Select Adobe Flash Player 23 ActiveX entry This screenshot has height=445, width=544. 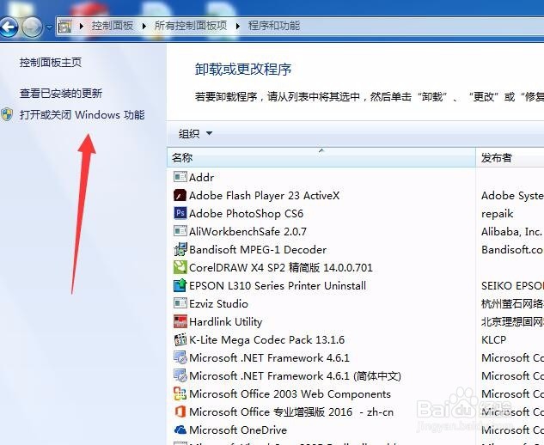(264, 195)
